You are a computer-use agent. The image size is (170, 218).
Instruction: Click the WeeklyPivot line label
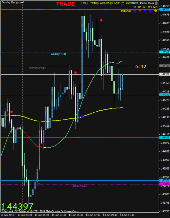[58, 54]
